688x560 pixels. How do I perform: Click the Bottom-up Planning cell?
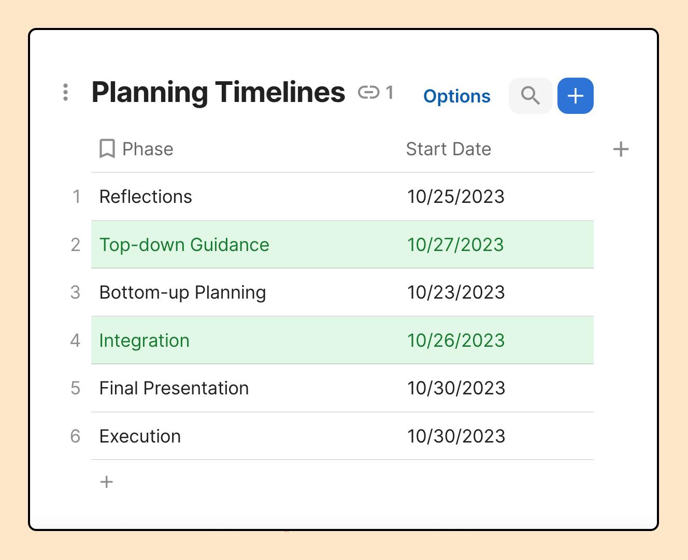(x=182, y=292)
